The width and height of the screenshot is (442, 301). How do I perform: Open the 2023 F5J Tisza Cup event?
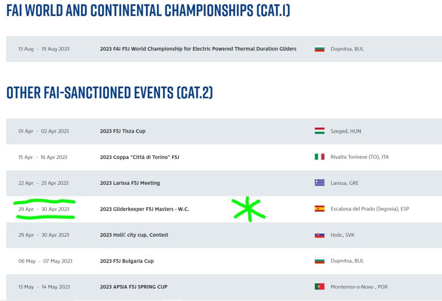[x=123, y=131]
